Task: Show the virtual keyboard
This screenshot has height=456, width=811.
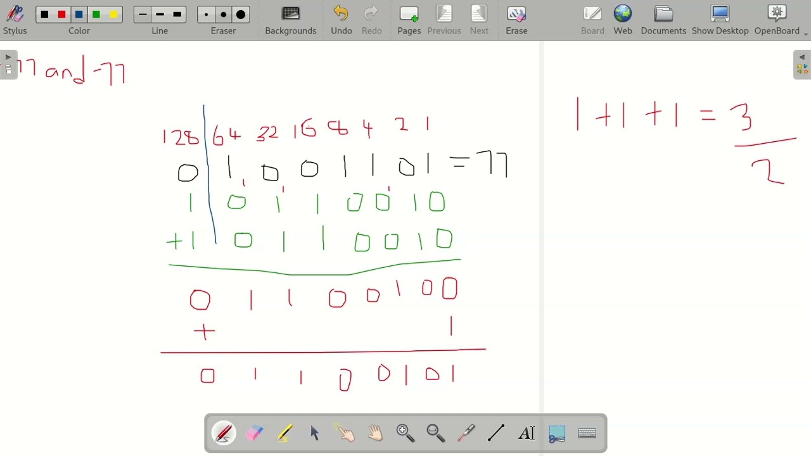Action: pyautogui.click(x=587, y=433)
